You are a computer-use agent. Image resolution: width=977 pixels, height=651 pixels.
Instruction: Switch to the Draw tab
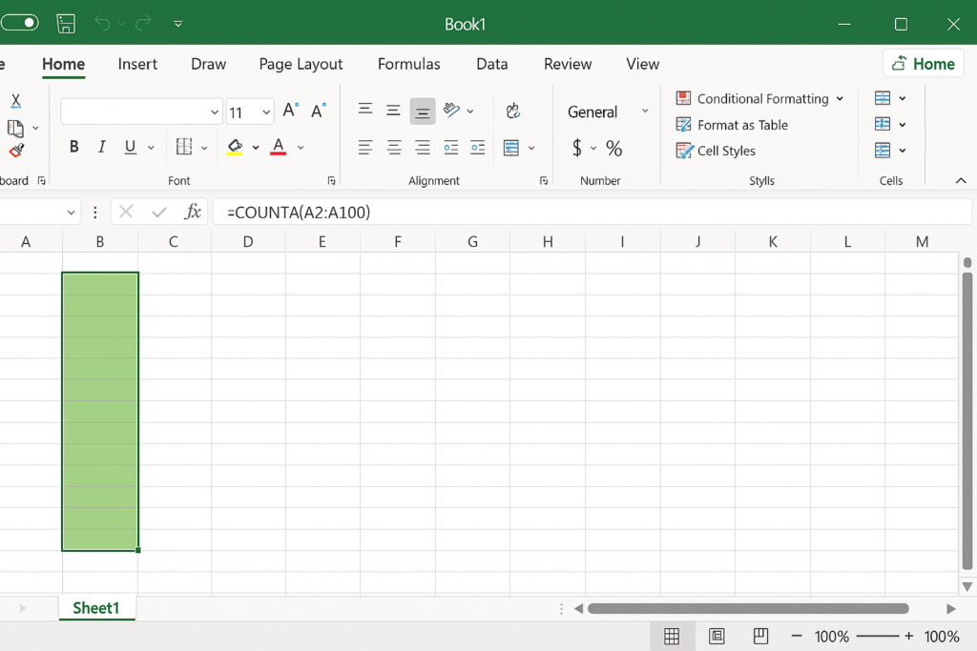tap(208, 64)
